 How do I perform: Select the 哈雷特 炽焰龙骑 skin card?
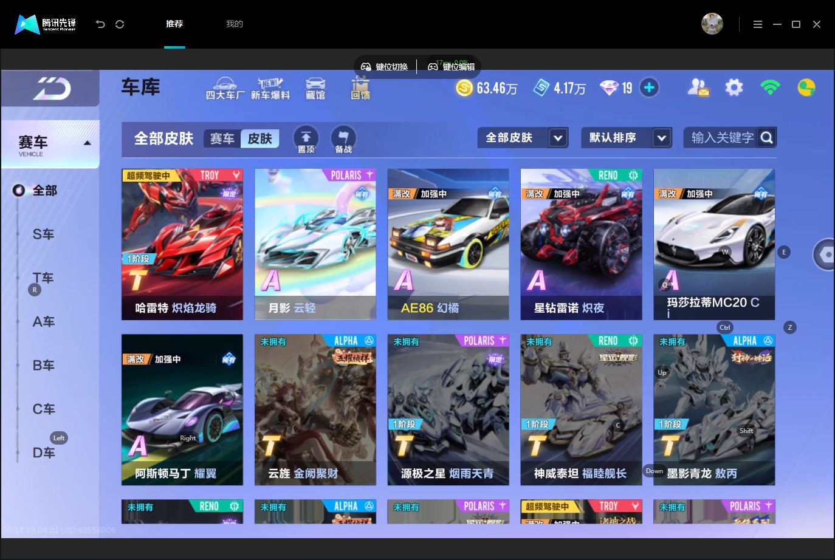pos(182,244)
